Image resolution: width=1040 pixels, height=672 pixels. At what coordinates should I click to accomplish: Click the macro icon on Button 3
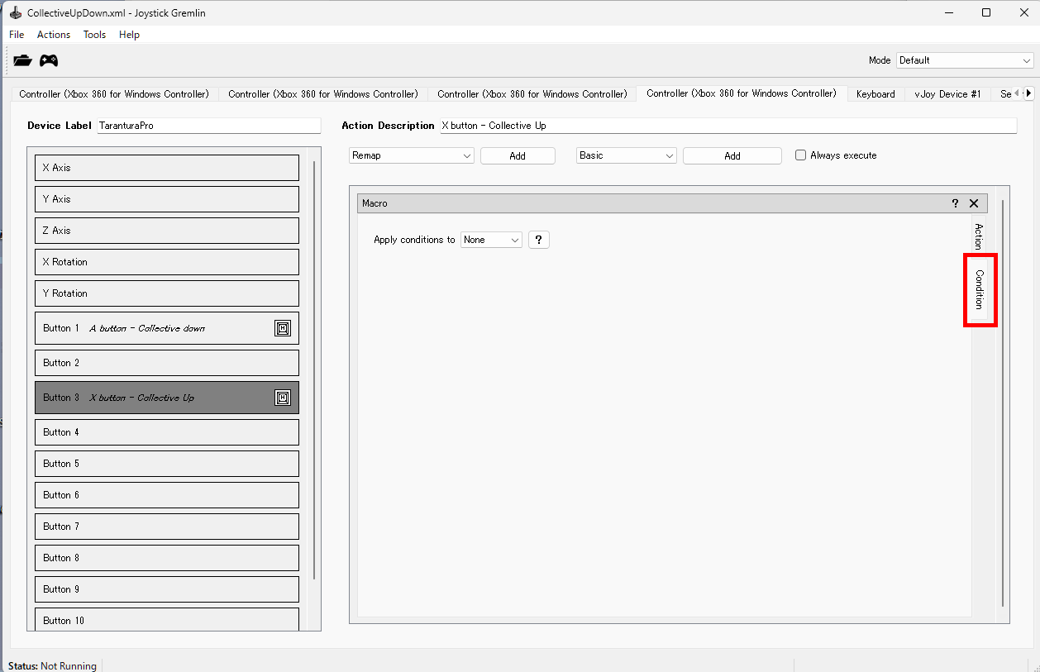(x=283, y=398)
